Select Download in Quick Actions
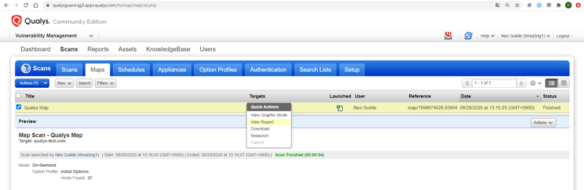 [269, 129]
